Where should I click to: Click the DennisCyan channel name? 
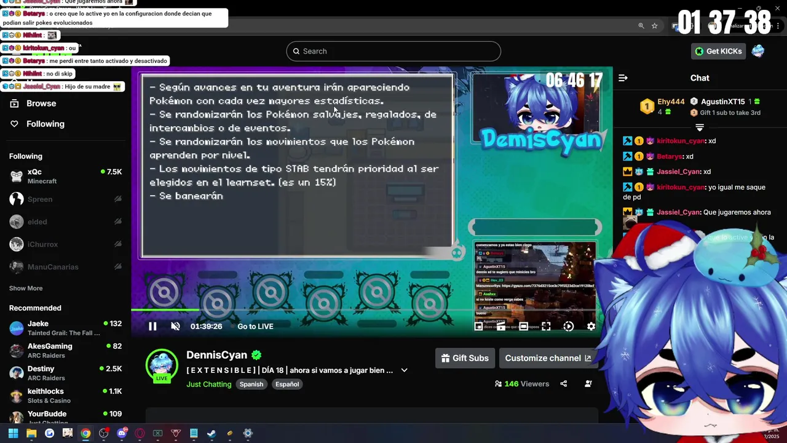(217, 355)
